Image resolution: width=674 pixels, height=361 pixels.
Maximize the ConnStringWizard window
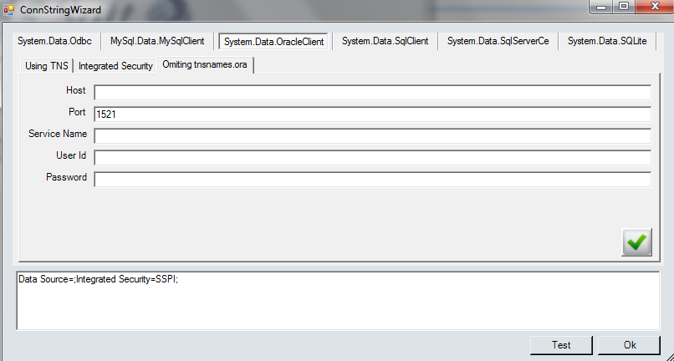[x=624, y=7]
